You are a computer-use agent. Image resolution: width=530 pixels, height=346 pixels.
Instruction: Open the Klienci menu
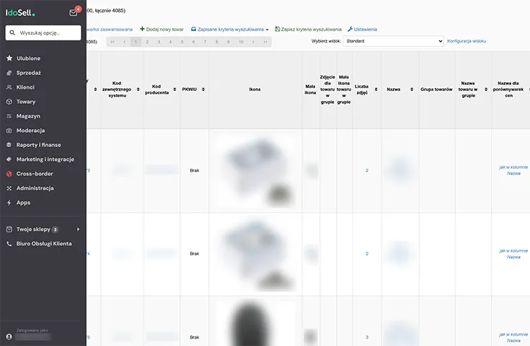(25, 87)
